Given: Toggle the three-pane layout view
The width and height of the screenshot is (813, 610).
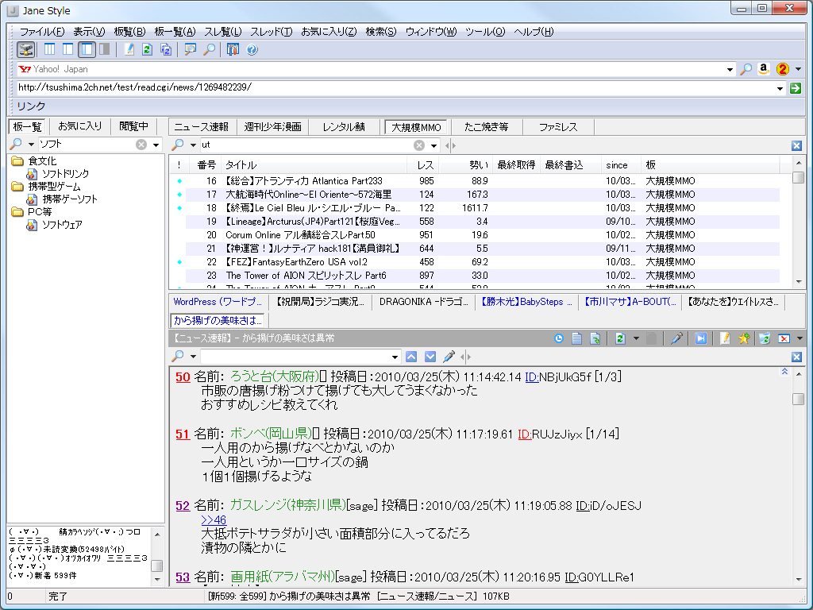Looking at the screenshot, I should 49,49.
